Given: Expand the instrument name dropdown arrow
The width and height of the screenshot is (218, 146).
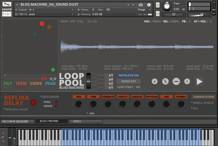Looking at the screenshot, I should click(17, 5).
